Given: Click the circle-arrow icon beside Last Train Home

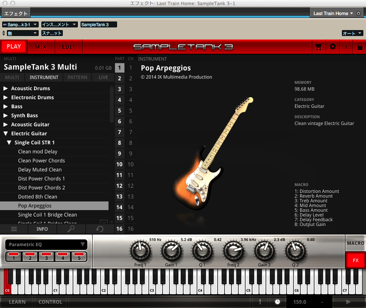Looking at the screenshot, I should (x=359, y=13).
